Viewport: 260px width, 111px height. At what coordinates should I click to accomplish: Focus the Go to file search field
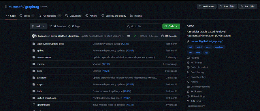(144, 26)
